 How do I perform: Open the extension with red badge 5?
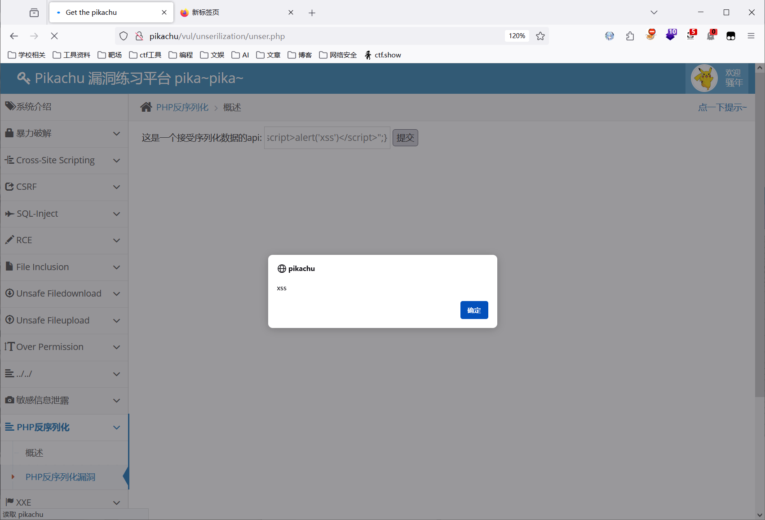(x=691, y=35)
